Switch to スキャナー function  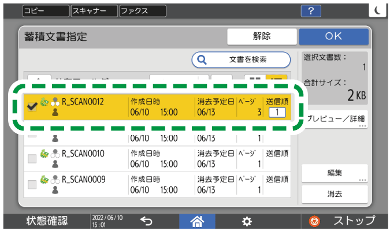pos(94,11)
